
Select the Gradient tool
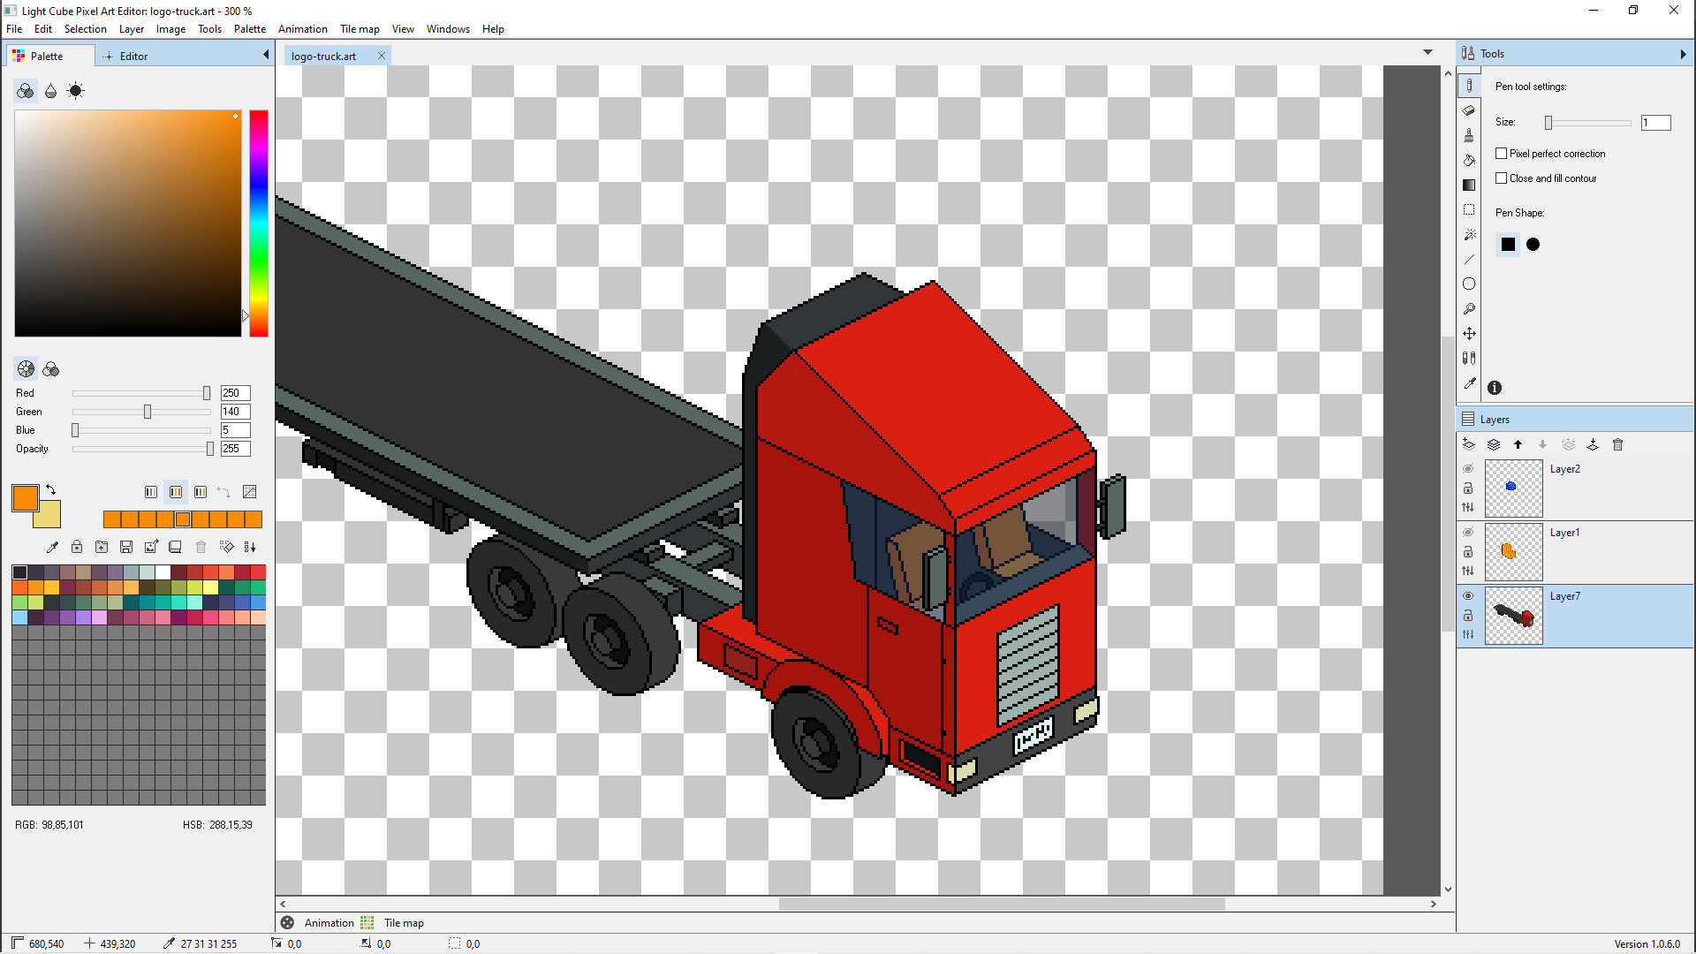point(1469,185)
